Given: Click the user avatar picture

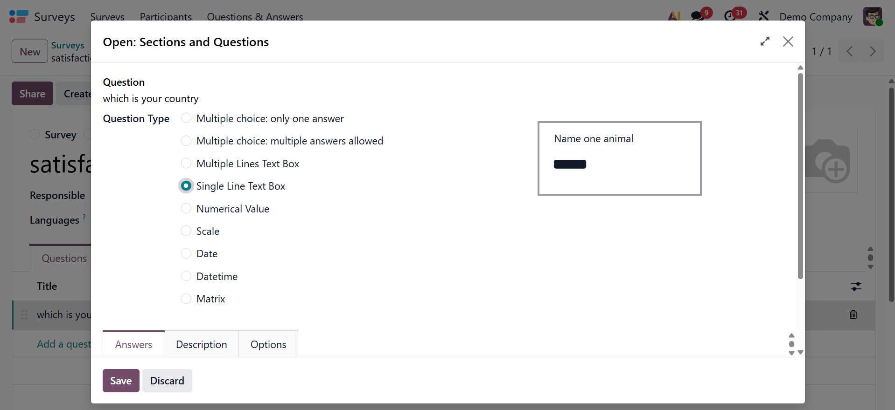Looking at the screenshot, I should [x=872, y=16].
